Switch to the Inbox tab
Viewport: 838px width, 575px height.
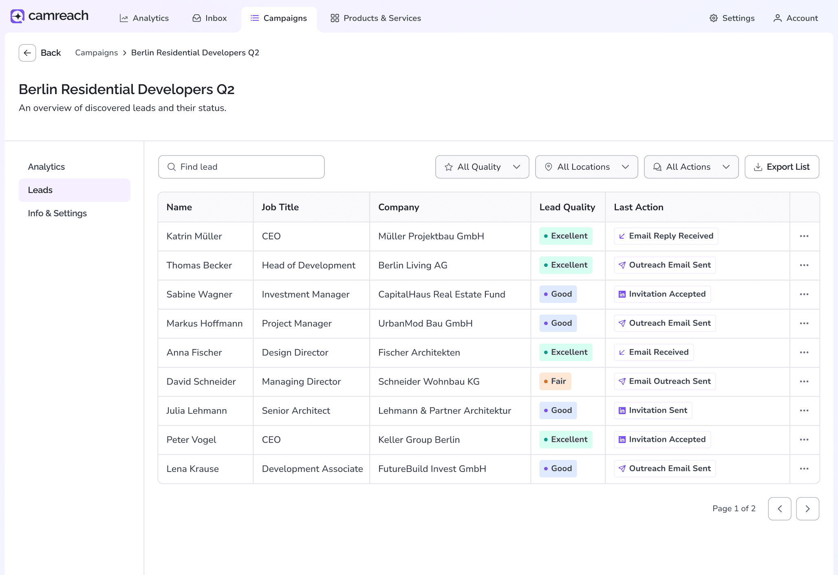click(x=209, y=18)
